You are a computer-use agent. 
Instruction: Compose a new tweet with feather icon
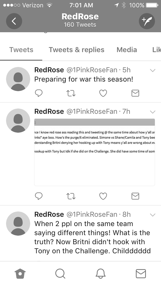(147, 21)
